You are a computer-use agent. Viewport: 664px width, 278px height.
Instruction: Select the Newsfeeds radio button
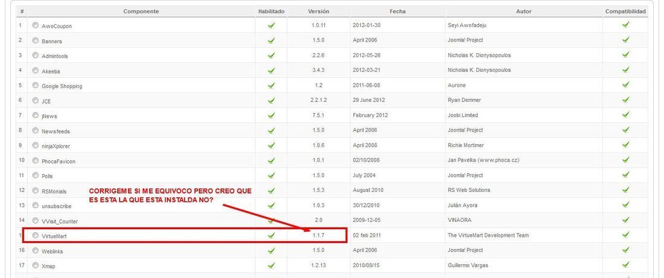(36, 130)
